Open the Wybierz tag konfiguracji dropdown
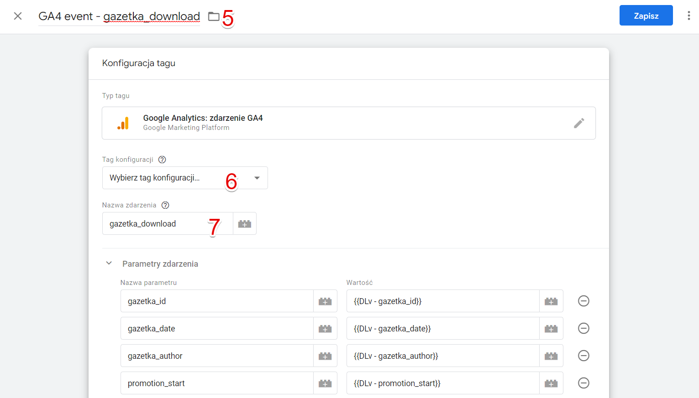Viewport: 699px width, 398px height. [x=185, y=178]
